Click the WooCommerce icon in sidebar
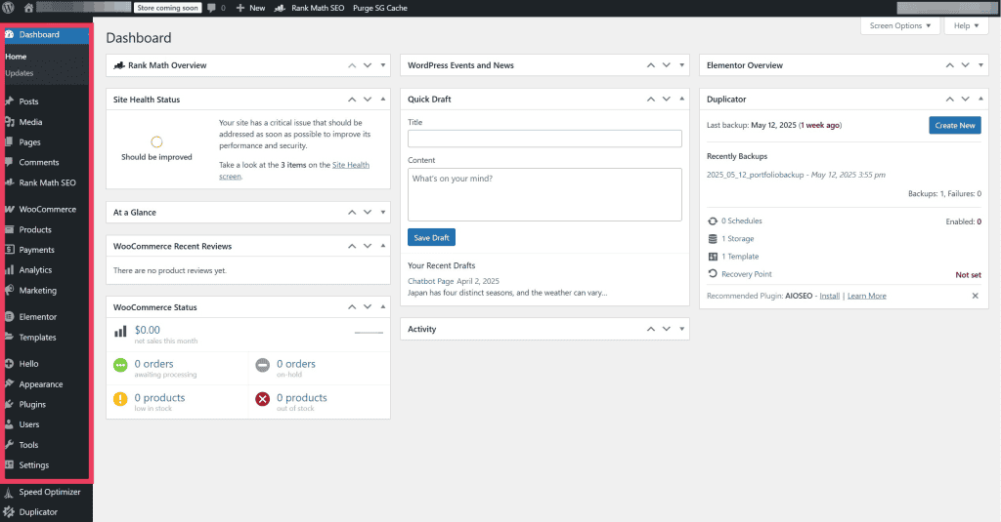 pos(9,209)
